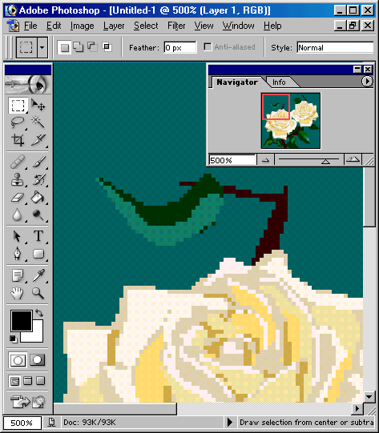The image size is (379, 433).
Task: Click the Navigator zoom out button
Action: (x=266, y=160)
